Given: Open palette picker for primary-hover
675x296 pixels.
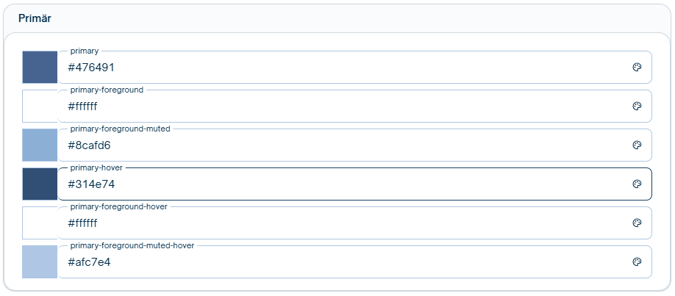Looking at the screenshot, I should (637, 184).
